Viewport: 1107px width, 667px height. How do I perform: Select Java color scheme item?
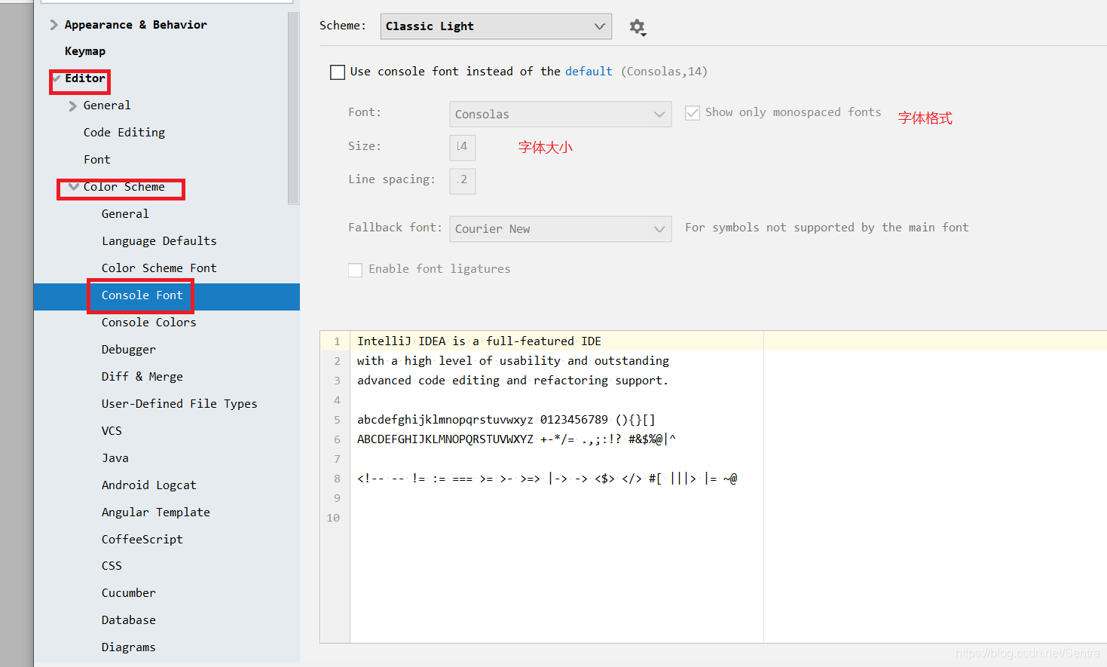[x=115, y=458]
